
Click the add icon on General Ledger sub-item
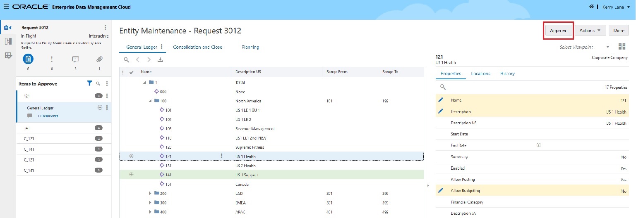tap(100, 108)
